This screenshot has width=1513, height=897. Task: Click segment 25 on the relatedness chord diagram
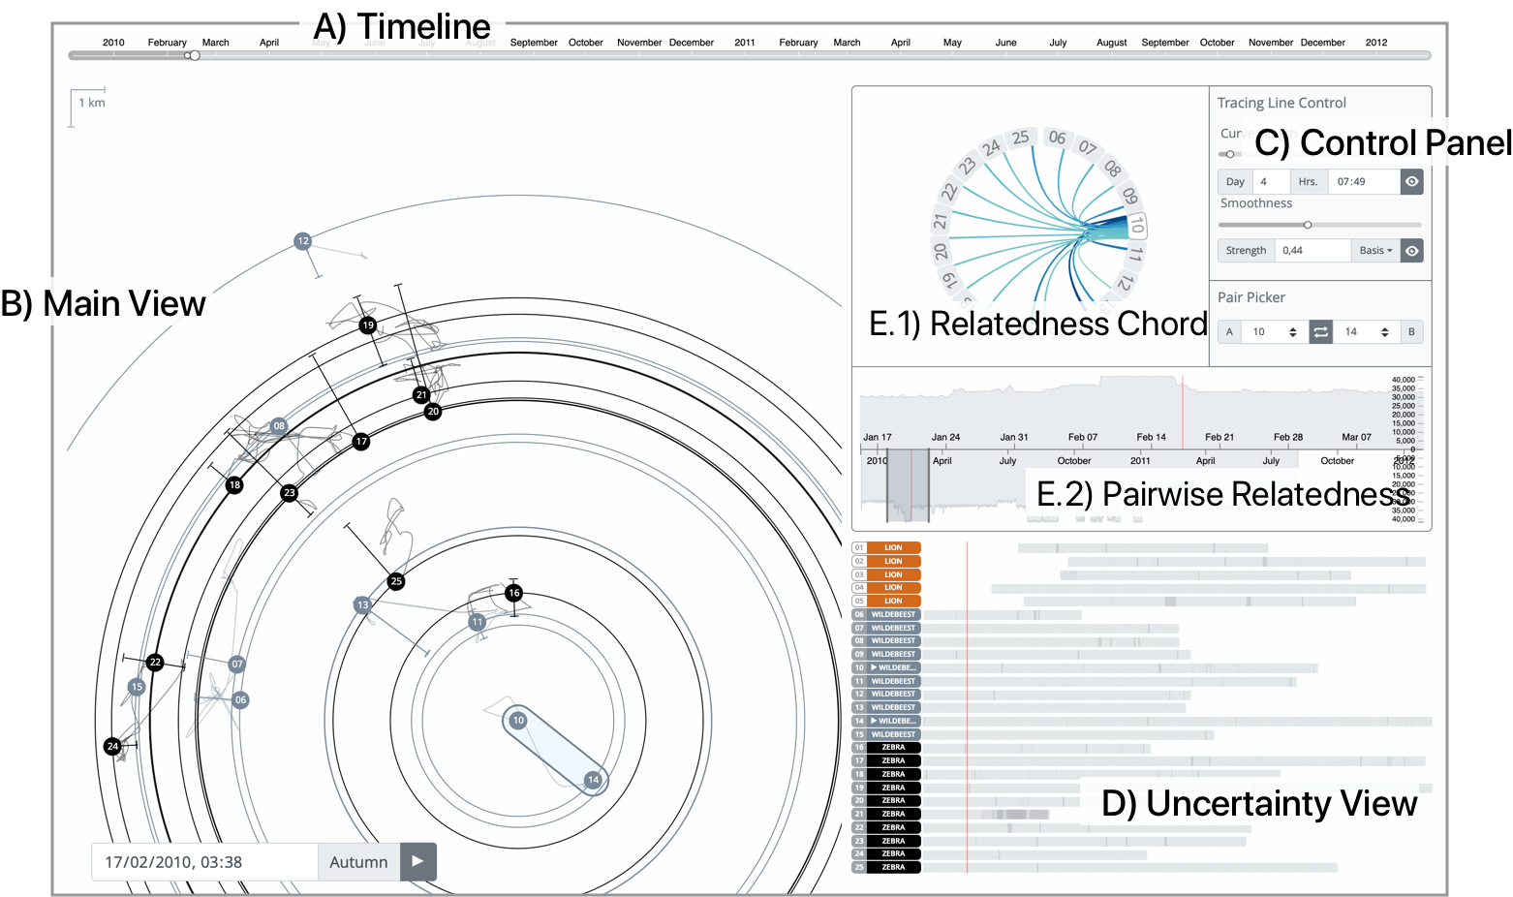[x=1021, y=139]
